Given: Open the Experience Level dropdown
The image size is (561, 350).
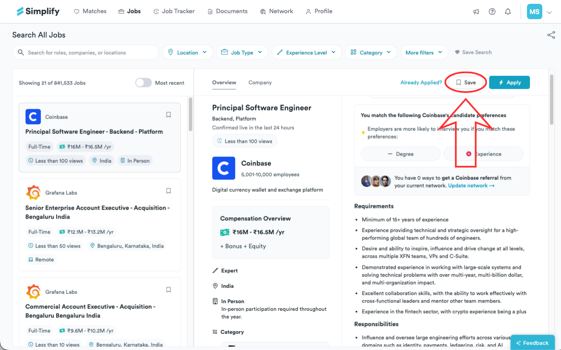Looking at the screenshot, I should pos(306,52).
